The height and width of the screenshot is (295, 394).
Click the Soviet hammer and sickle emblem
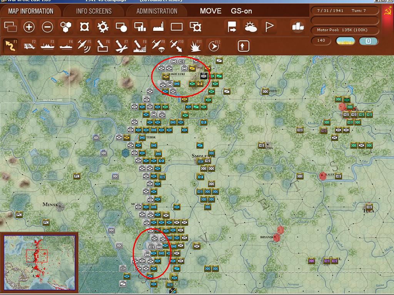click(x=388, y=11)
